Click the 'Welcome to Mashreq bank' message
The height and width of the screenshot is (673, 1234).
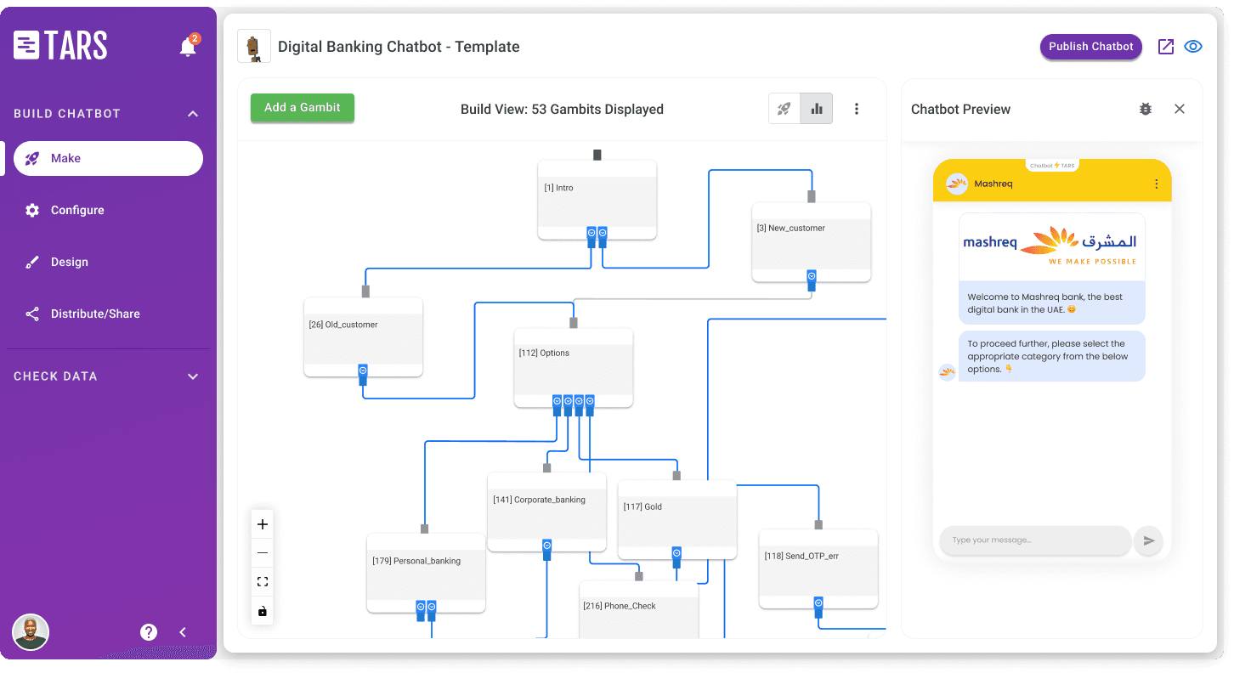(x=1052, y=303)
